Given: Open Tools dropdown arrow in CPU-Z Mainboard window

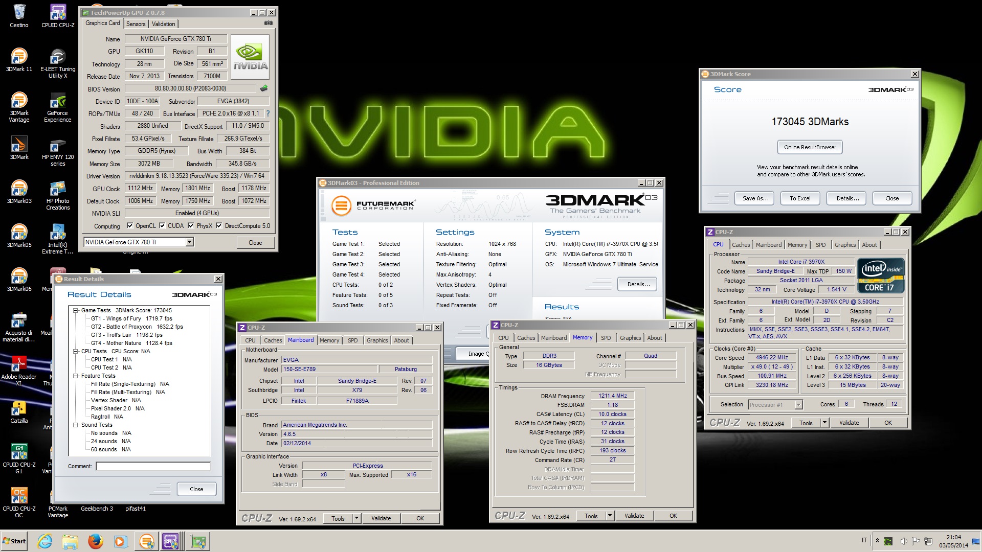Looking at the screenshot, I should click(x=356, y=518).
